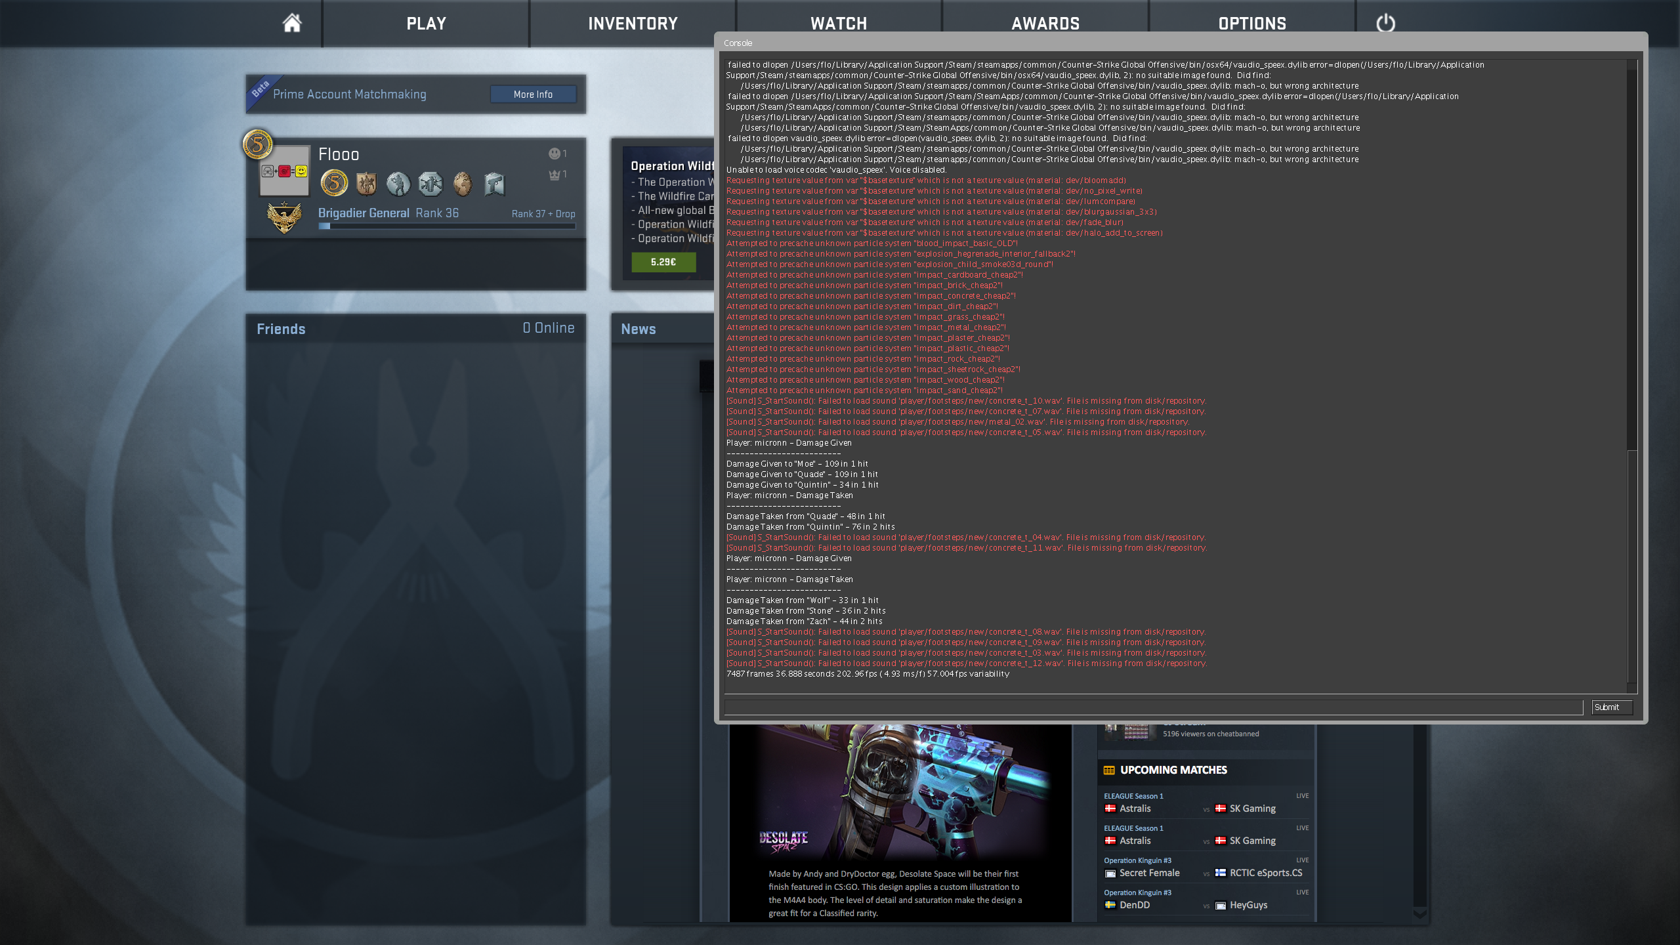Click the 5-year veteran coin in medal row

(x=334, y=183)
